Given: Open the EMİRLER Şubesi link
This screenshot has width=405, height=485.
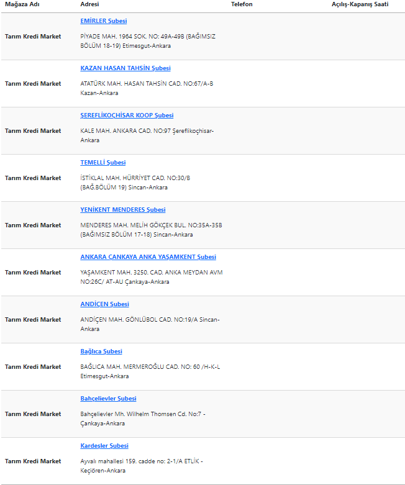Looking at the screenshot, I should pyautogui.click(x=104, y=21).
